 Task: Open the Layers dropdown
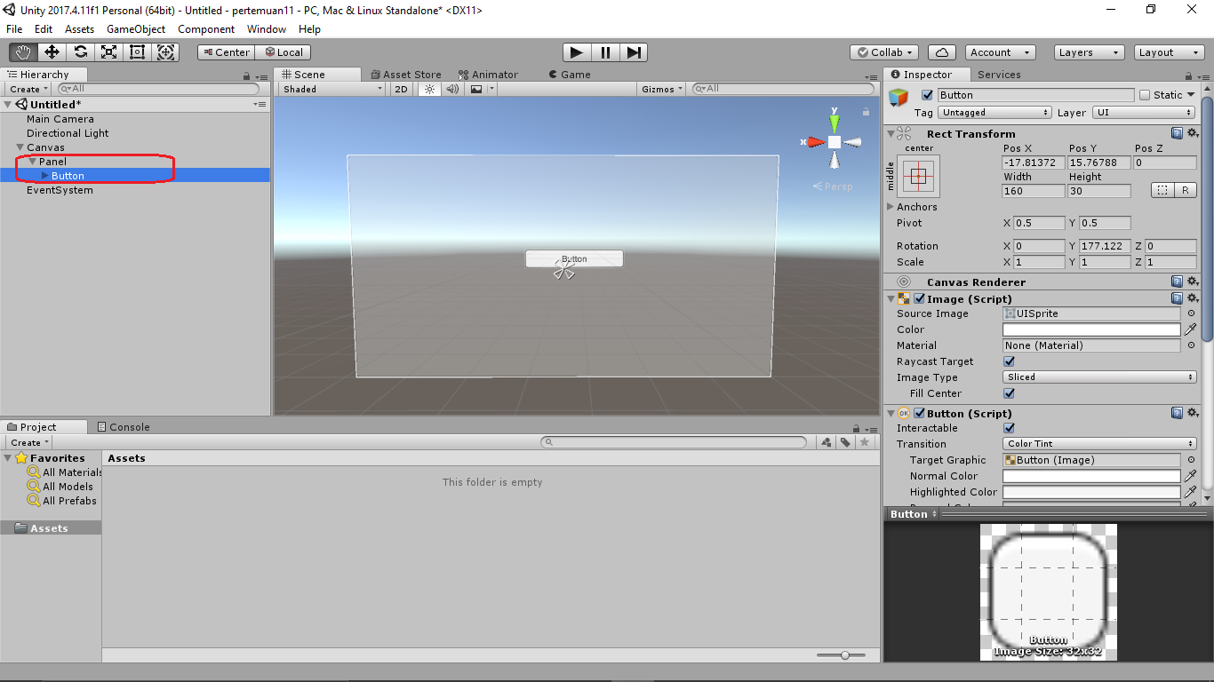click(1089, 52)
